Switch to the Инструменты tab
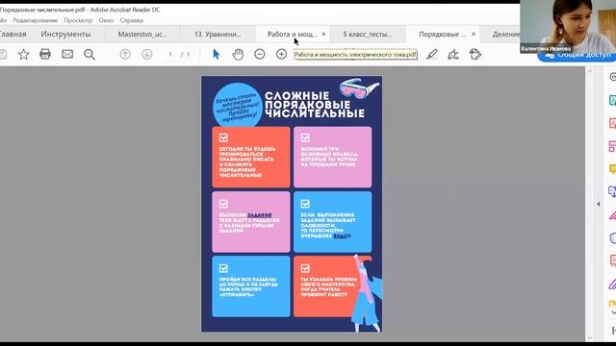Viewport: 616px width, 346px height. [x=65, y=35]
